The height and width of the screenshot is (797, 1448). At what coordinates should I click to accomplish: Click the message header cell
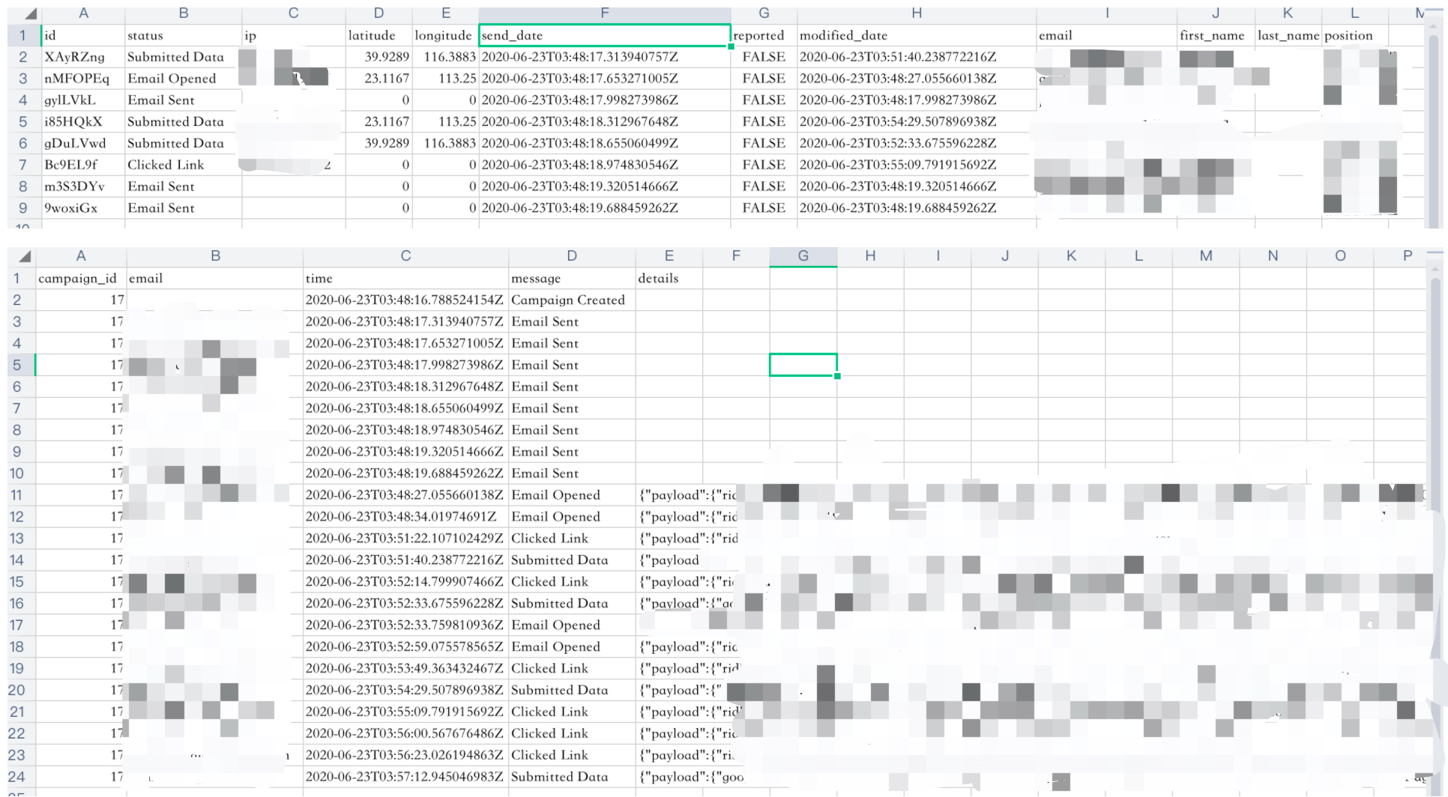point(571,279)
